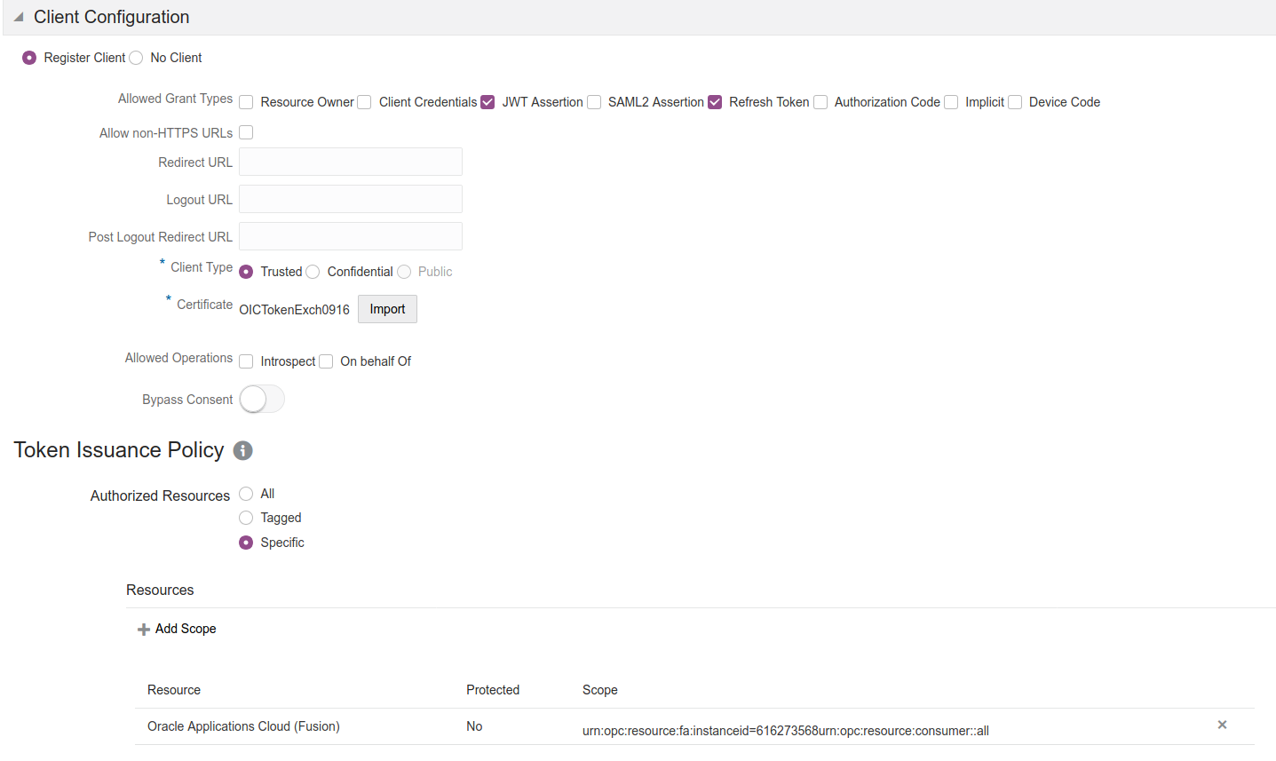Select the Confidential client type

[x=313, y=272]
